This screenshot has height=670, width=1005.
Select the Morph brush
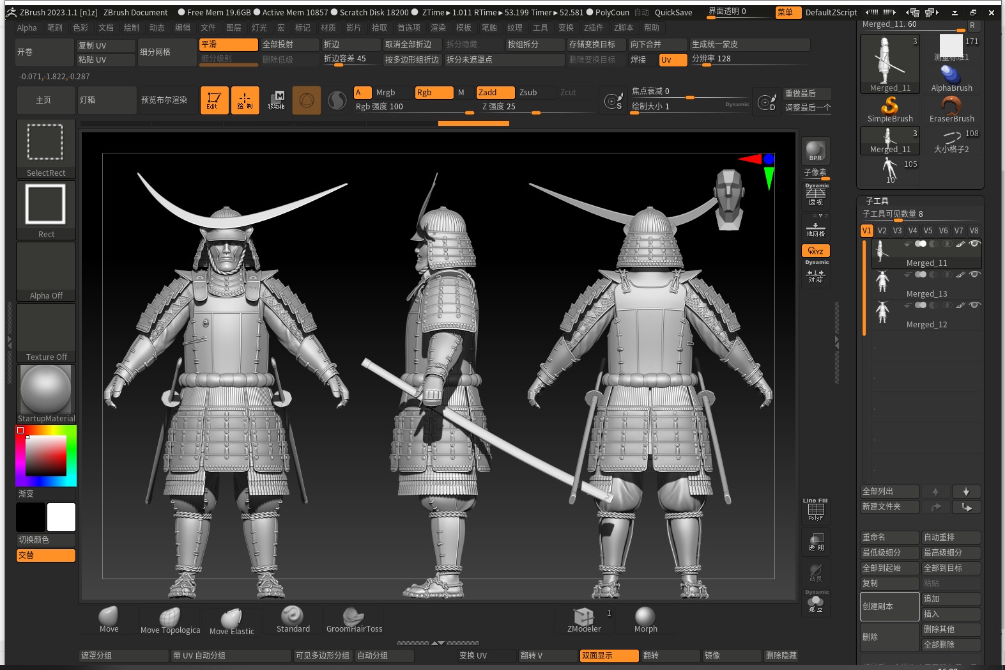coord(645,619)
